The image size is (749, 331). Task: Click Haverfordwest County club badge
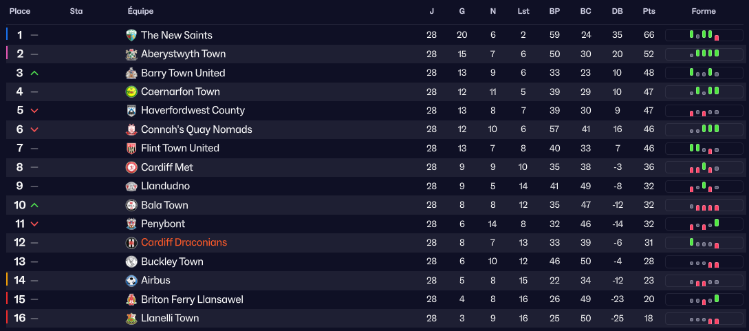click(x=131, y=111)
